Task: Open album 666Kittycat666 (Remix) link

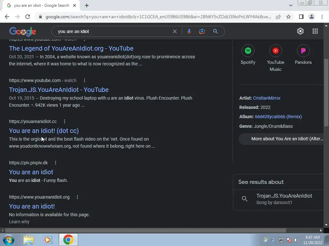Action: [278, 117]
